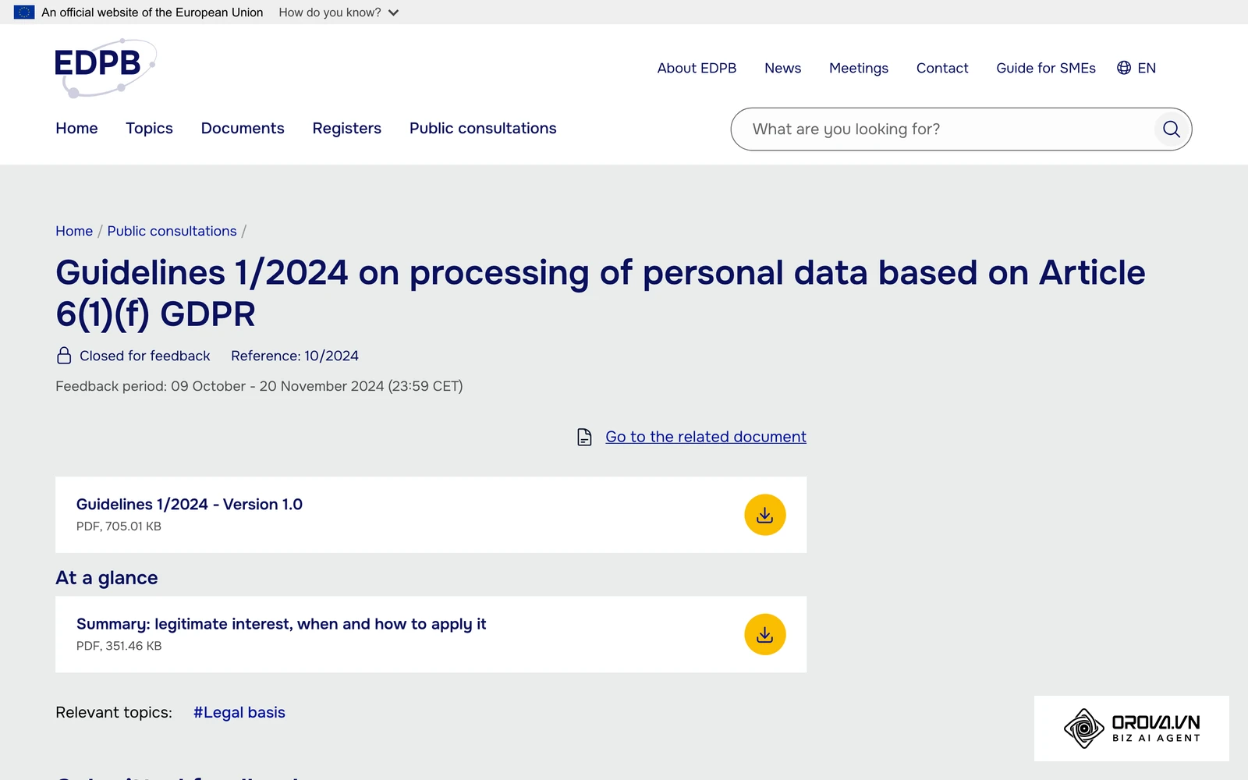
Task: Click the 'Reference: 10/2024' text
Action: 295,356
